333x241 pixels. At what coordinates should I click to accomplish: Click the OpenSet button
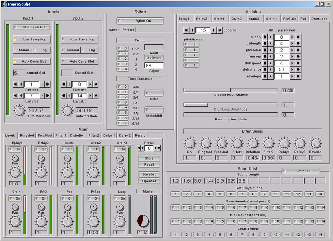pyautogui.click(x=149, y=181)
